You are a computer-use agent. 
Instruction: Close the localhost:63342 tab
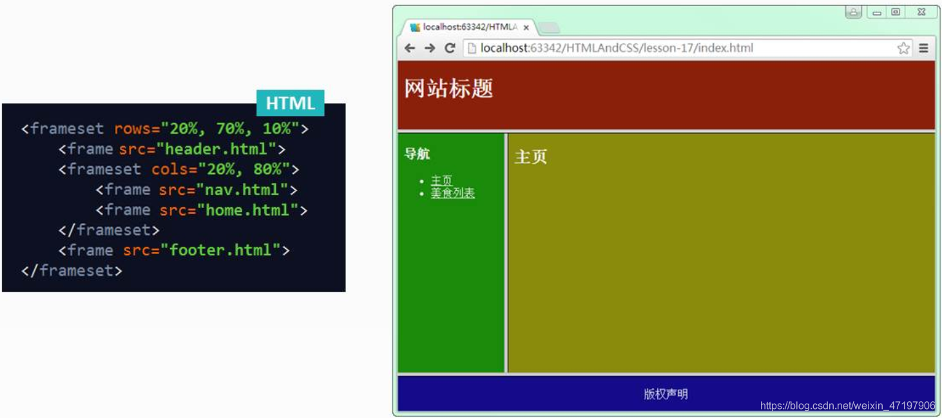click(x=526, y=28)
